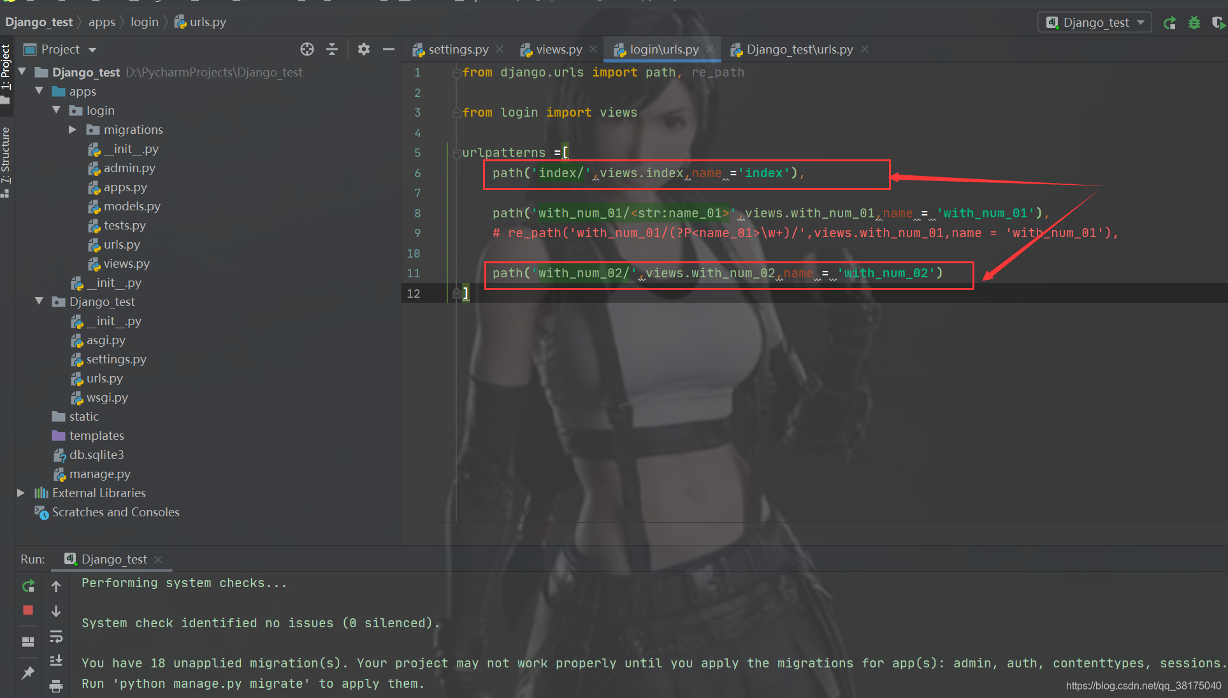
Task: Click the restore layout icon in Run panel
Action: point(28,641)
